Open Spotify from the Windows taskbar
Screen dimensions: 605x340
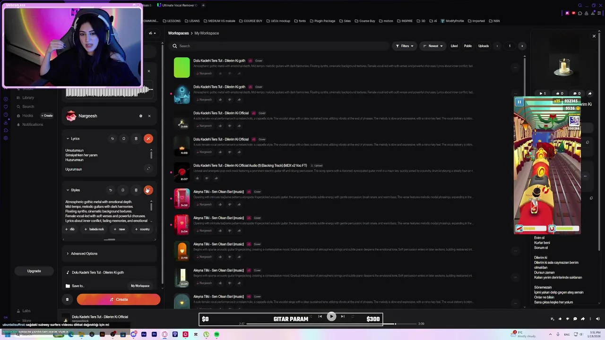[x=216, y=334]
